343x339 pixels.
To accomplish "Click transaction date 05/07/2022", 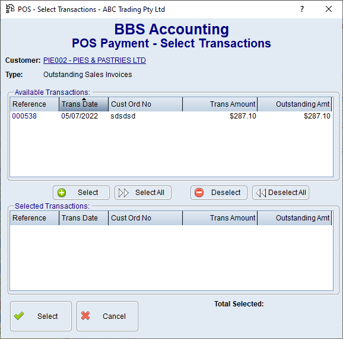I will [80, 116].
